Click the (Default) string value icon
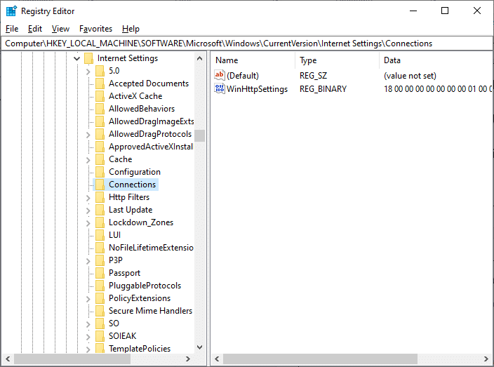 [x=219, y=75]
